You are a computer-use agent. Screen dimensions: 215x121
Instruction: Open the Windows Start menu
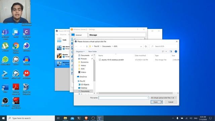[x=3, y=118]
